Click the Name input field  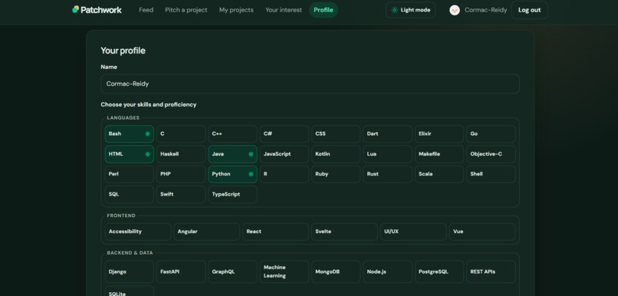(x=311, y=84)
